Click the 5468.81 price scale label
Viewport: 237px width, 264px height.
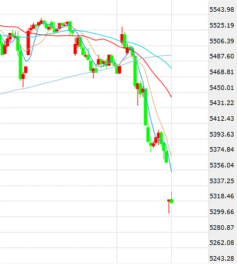(x=222, y=72)
